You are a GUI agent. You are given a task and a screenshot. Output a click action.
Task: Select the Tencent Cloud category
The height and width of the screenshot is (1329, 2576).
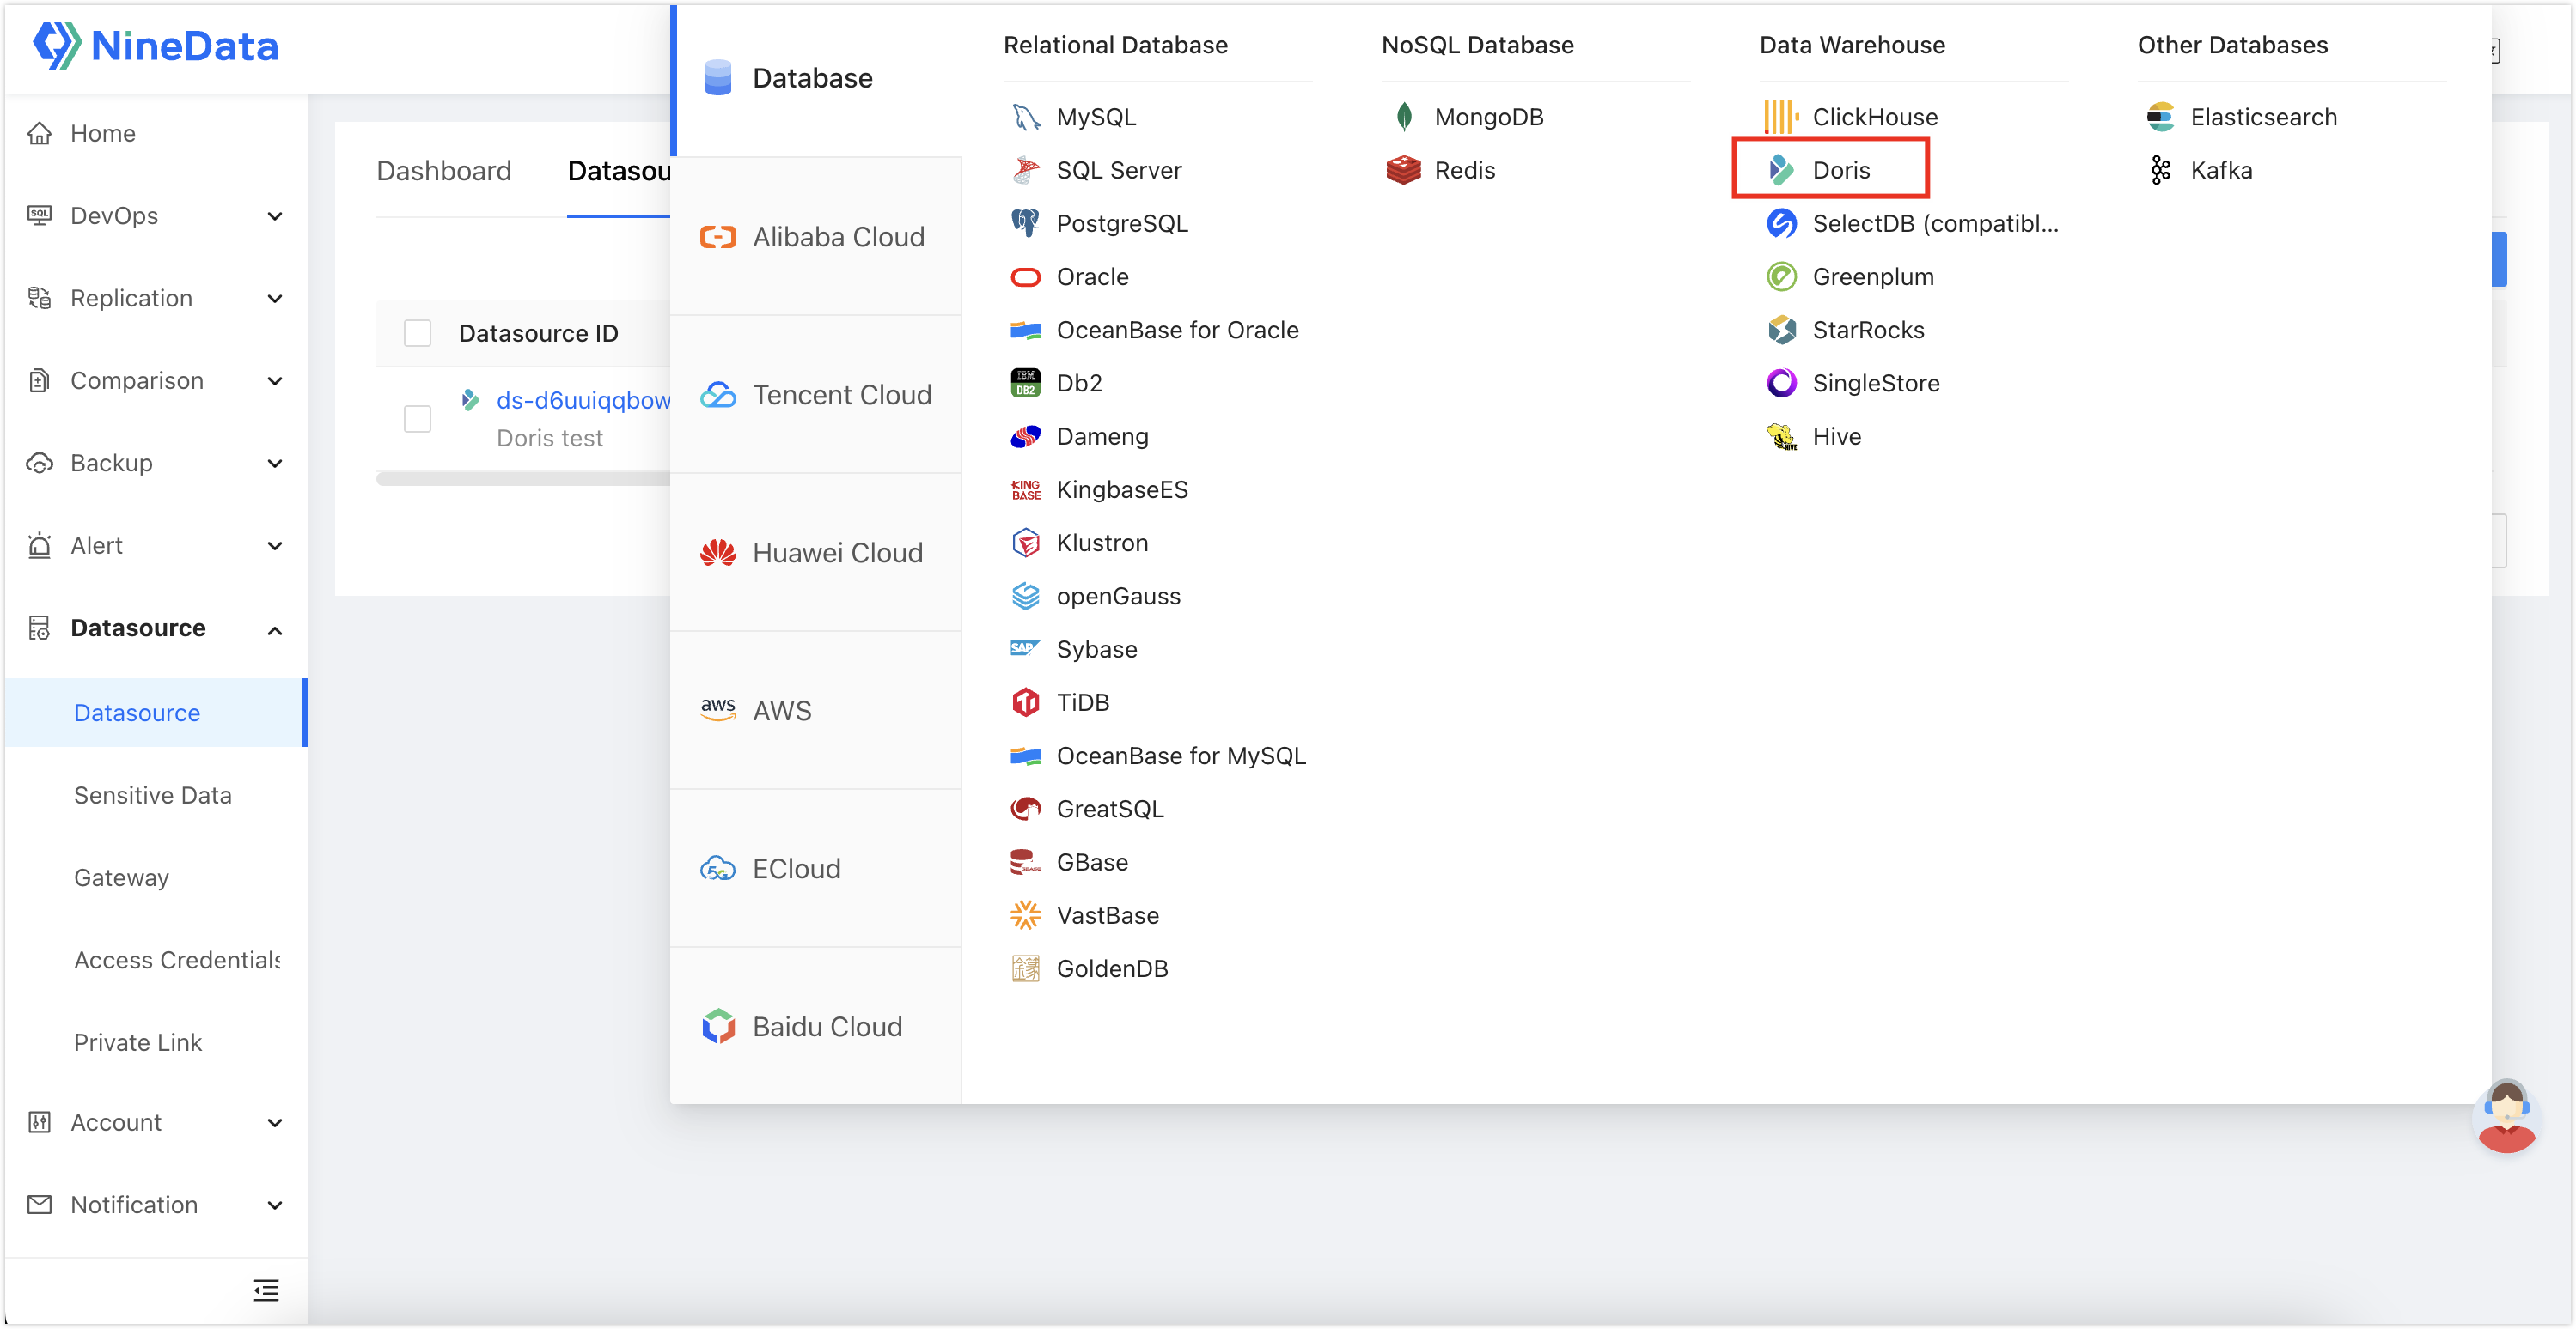816,395
